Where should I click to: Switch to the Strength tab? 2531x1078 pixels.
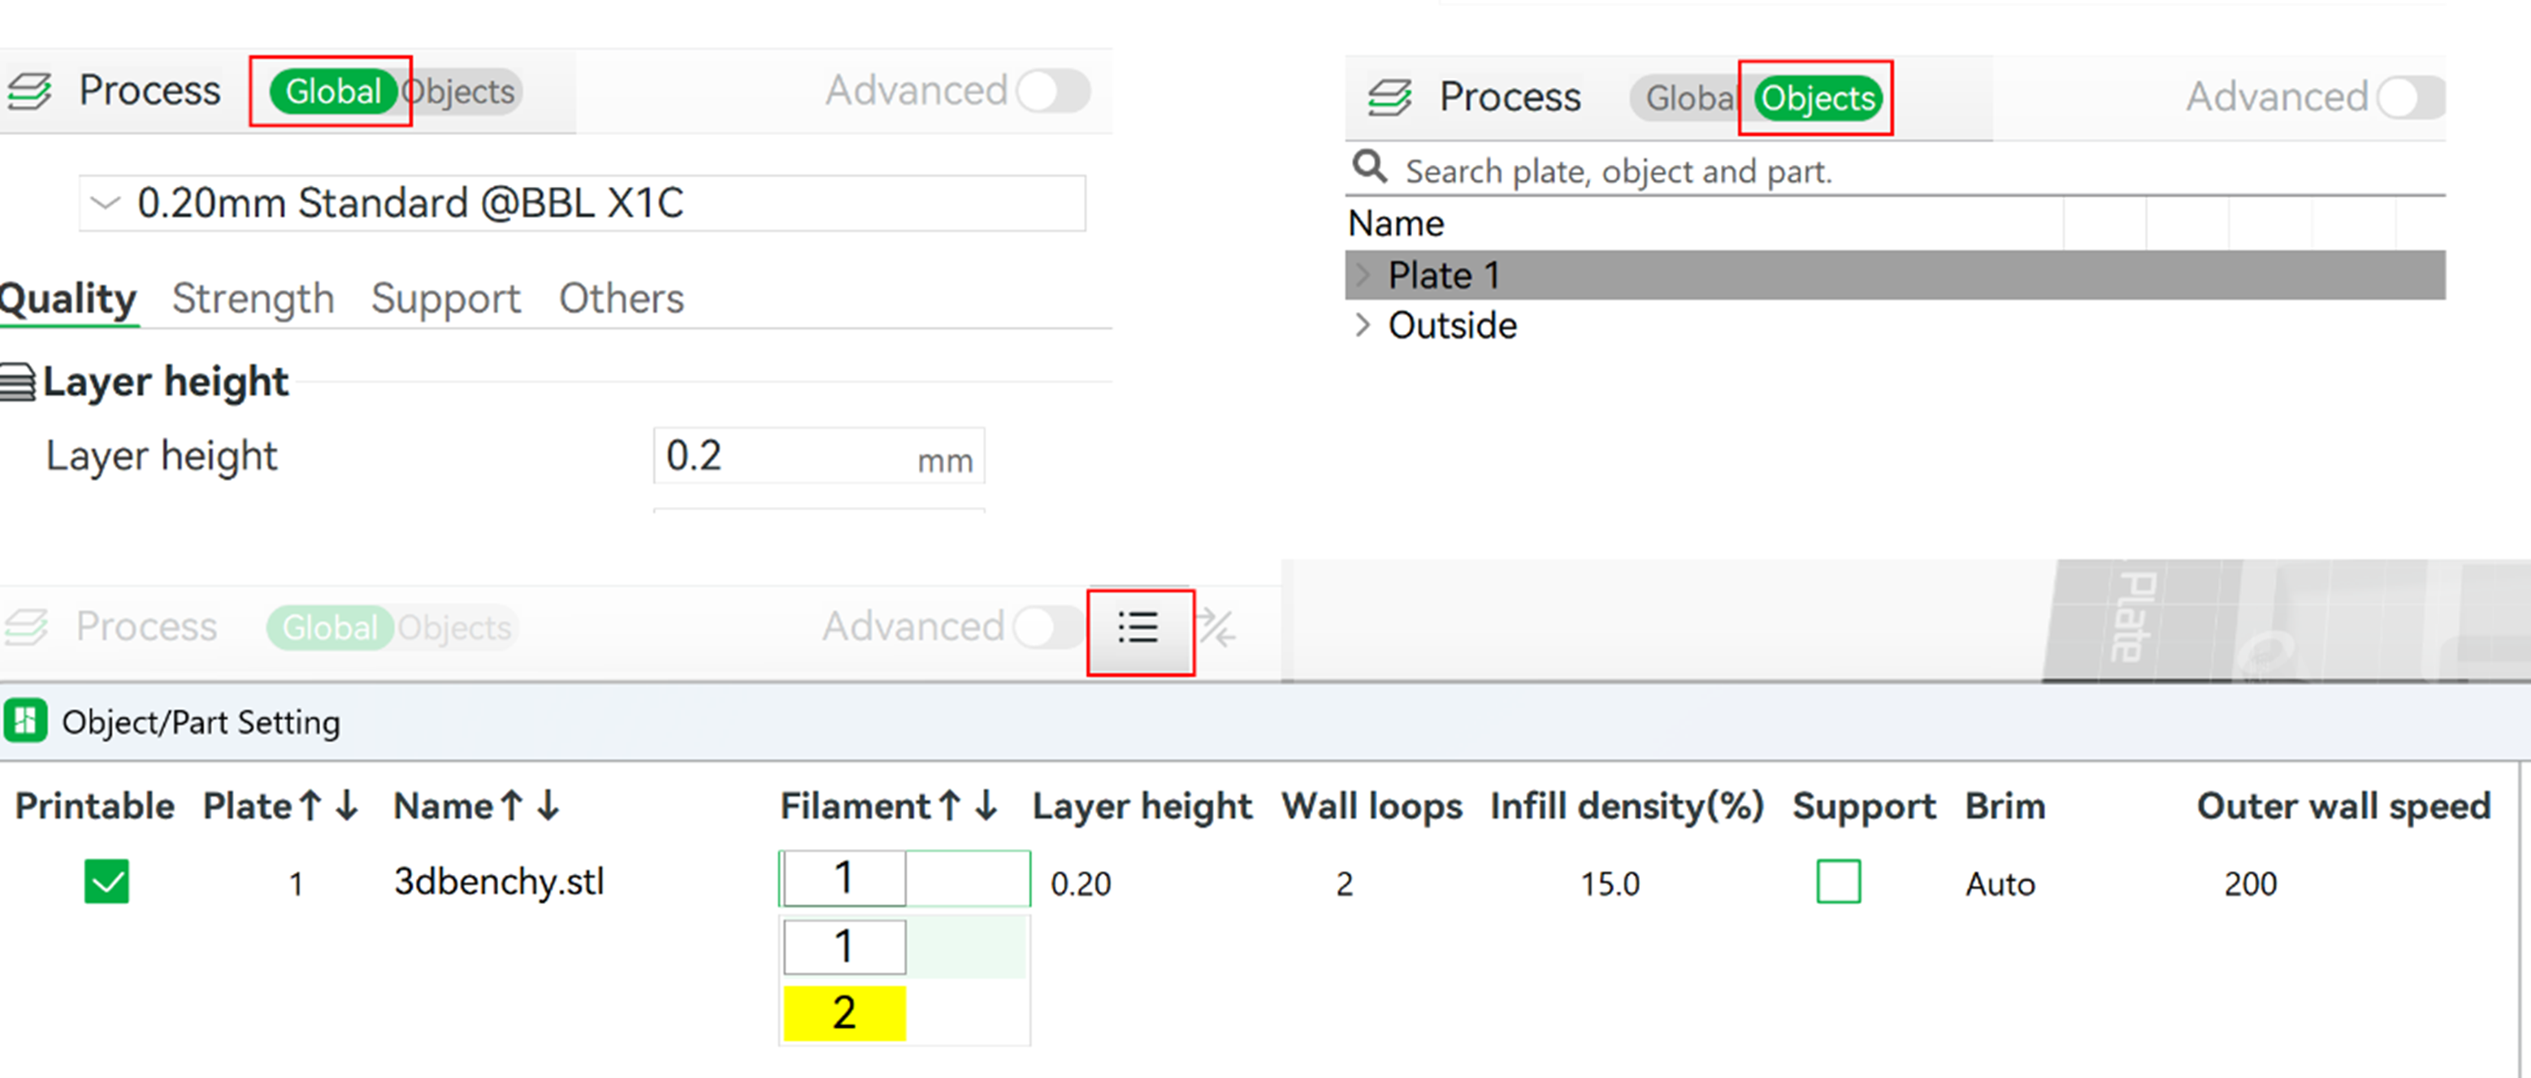(x=253, y=299)
